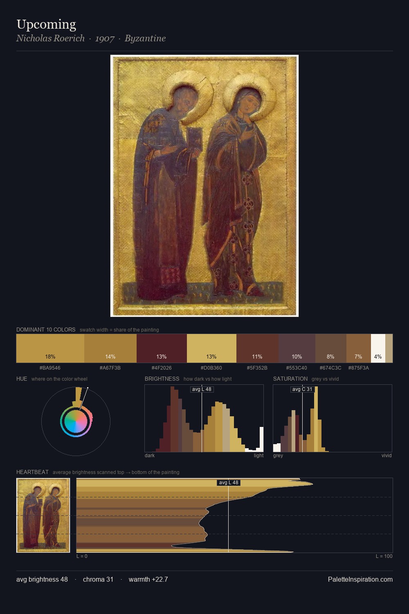The image size is (409, 614).
Task: Click the 'DOMINANT 10 COLORS' heading
Action: [46, 330]
